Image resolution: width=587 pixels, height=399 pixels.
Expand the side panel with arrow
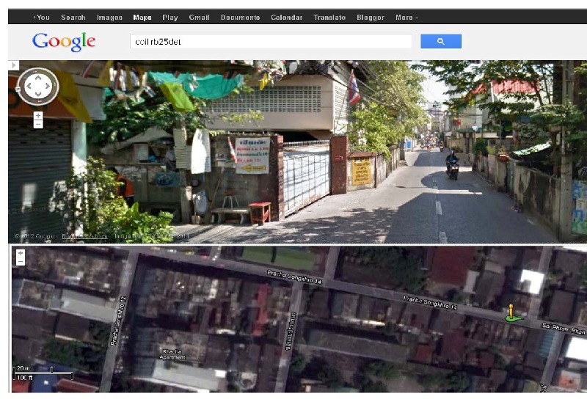13,66
